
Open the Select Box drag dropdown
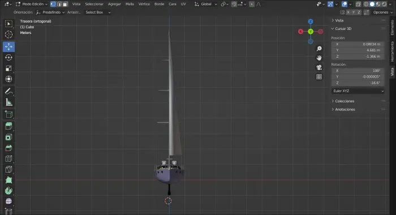pos(98,12)
